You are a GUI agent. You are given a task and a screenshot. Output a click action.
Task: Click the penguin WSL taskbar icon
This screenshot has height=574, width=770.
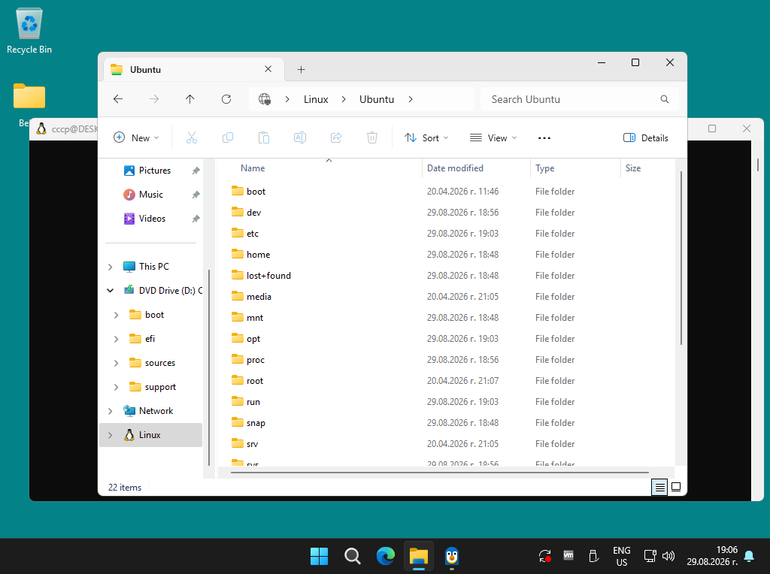[x=452, y=556]
